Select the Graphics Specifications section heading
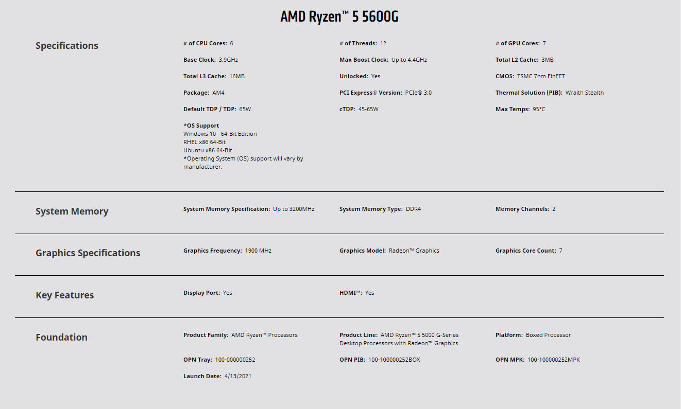The image size is (681, 409). tap(88, 253)
